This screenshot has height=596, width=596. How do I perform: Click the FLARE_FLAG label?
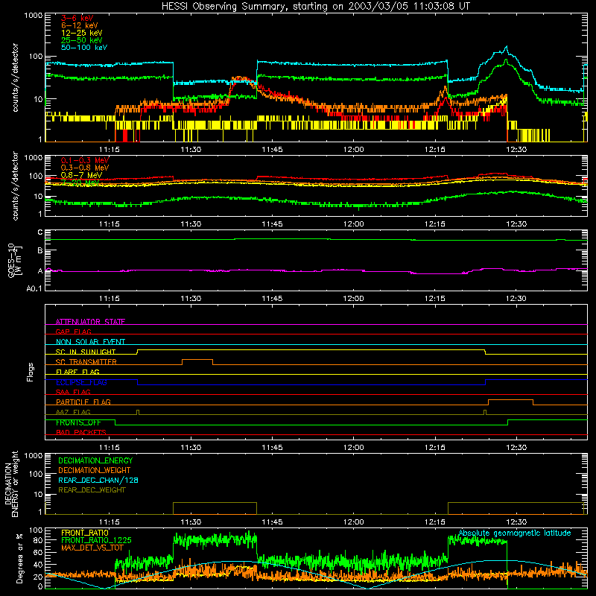77,372
